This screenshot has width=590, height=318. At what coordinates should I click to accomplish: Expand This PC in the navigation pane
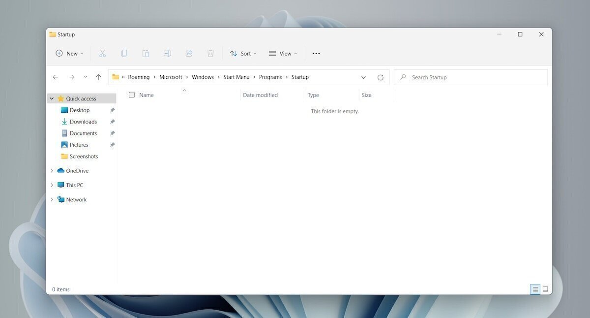(52, 185)
